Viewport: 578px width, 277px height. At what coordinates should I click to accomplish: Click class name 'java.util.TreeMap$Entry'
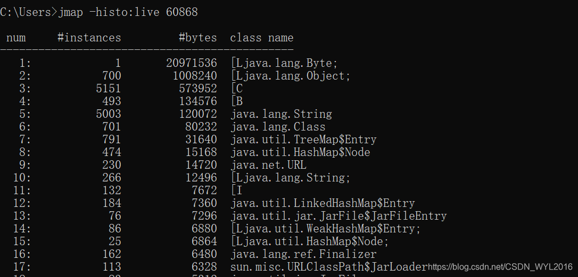pos(303,140)
